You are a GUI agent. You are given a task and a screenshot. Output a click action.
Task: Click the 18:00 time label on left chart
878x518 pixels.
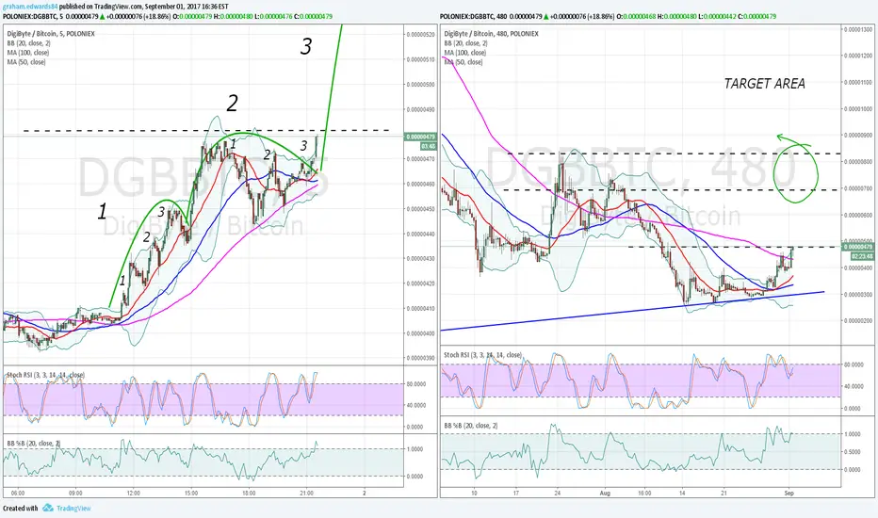click(x=250, y=494)
